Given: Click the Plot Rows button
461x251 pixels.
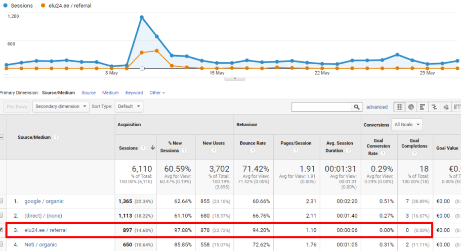Looking at the screenshot, I should coord(17,107).
